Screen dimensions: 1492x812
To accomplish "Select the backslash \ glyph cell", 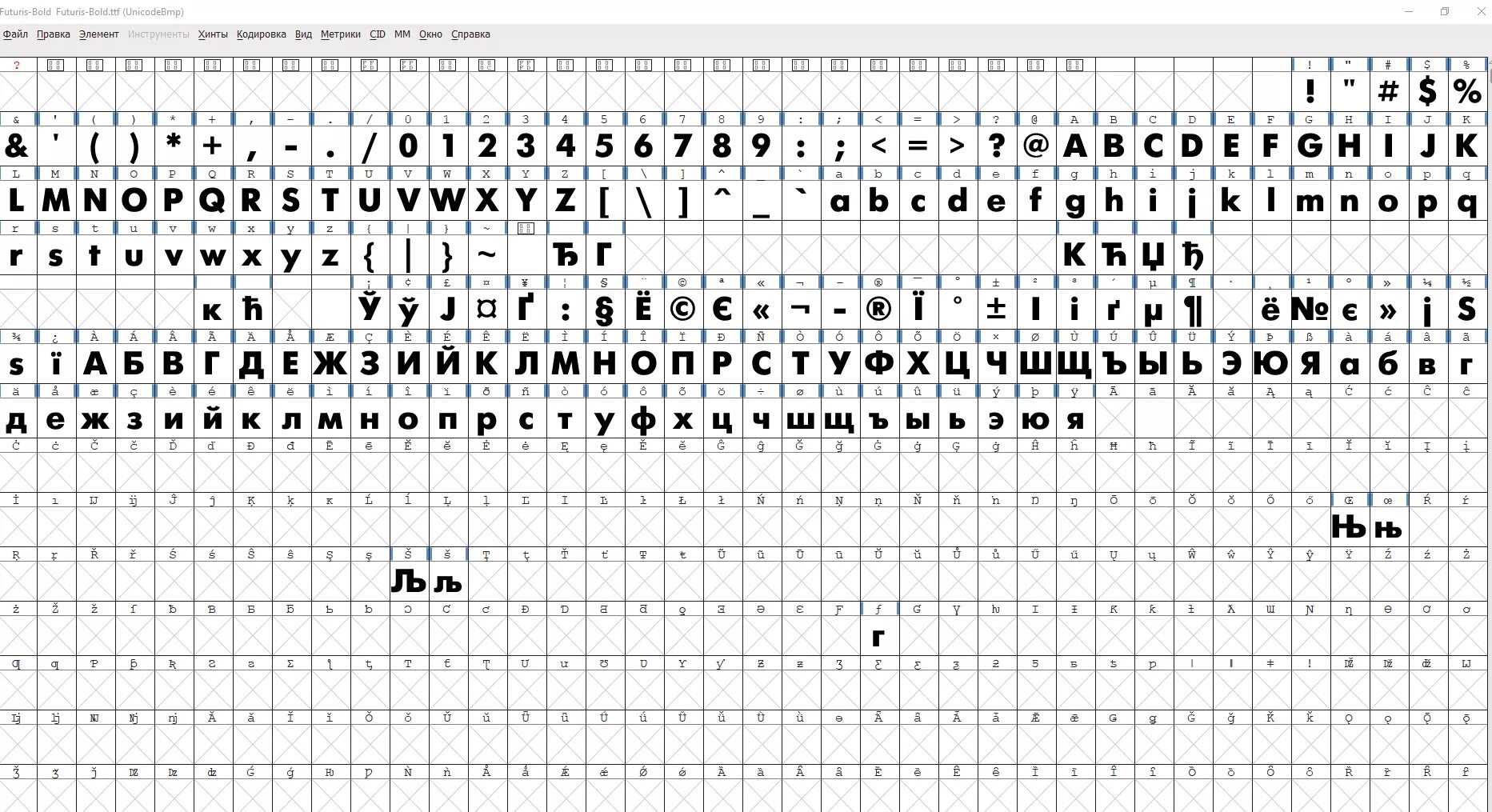I will pos(644,200).
